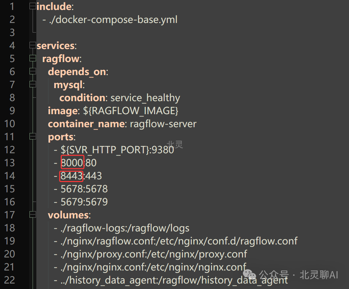Click the "condition" key
This screenshot has height=289, width=349.
coord(82,98)
